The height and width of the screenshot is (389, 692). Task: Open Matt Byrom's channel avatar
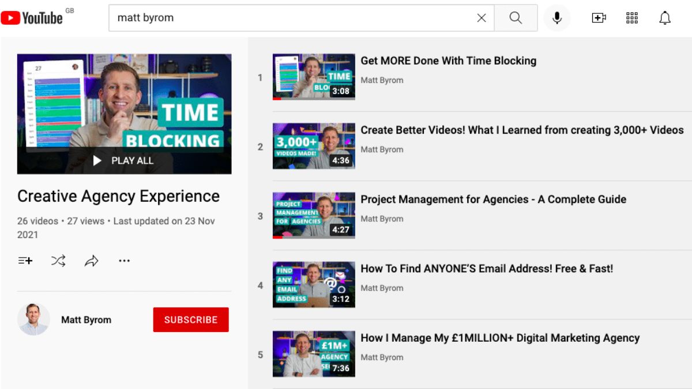pyautogui.click(x=33, y=319)
